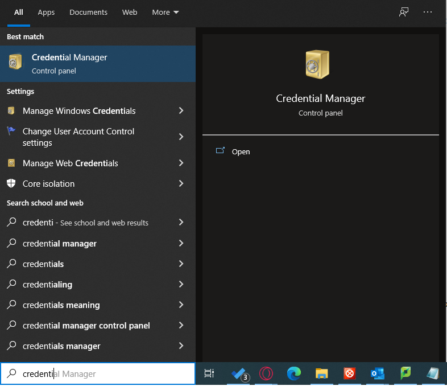
Task: Open the red X app on taskbar
Action: [x=350, y=373]
